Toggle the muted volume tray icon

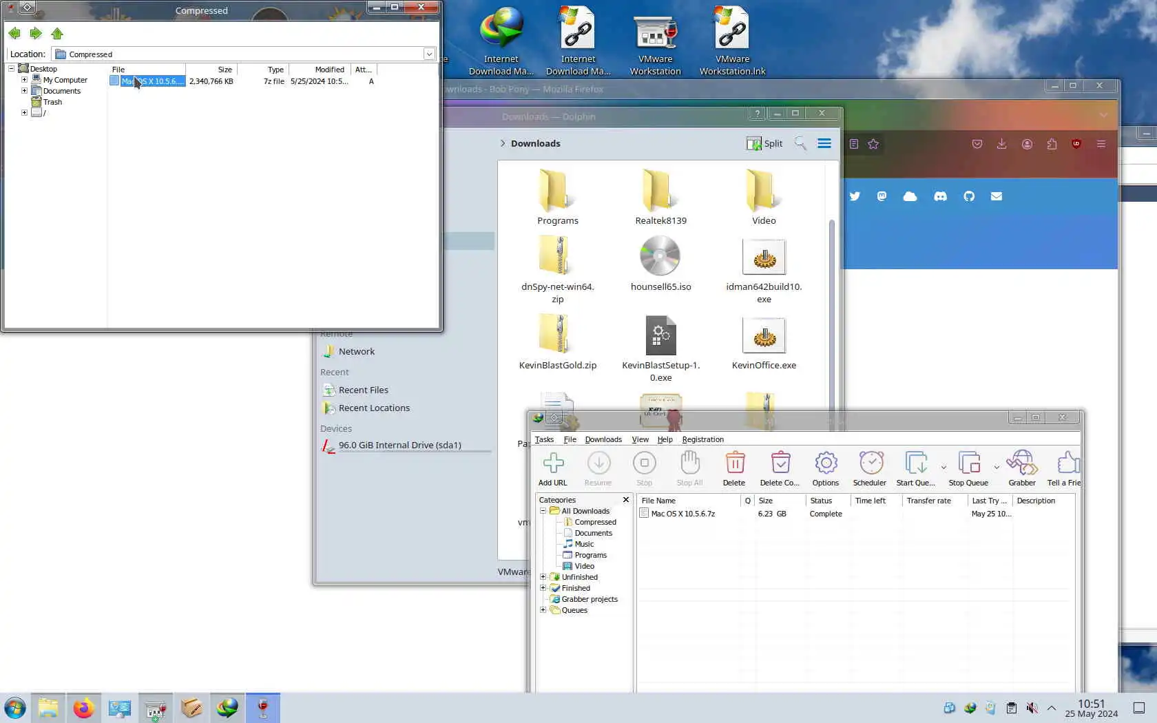[1032, 708]
